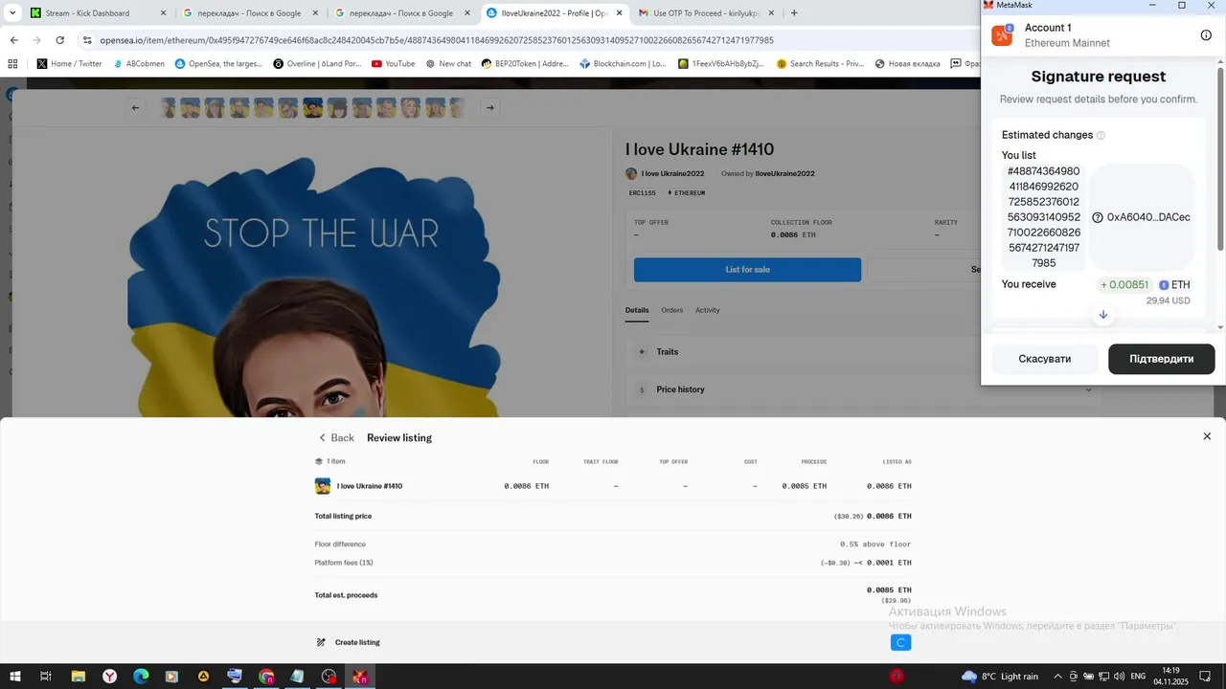Screen dimensions: 1226x689
Task: Close the Review listing panel
Action: [1207, 436]
